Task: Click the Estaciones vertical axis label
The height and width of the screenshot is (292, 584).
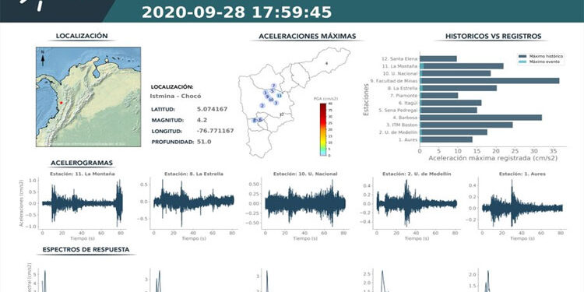Action: [367, 100]
